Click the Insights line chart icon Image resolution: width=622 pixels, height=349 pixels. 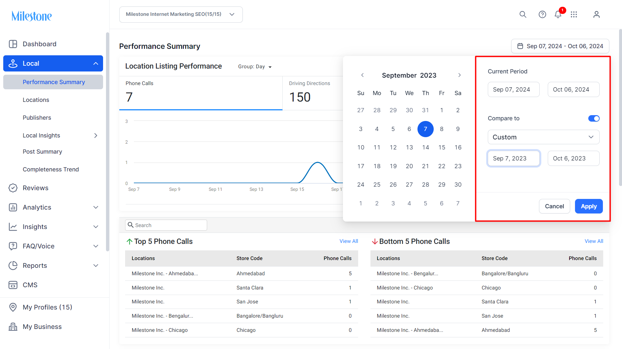click(x=13, y=227)
